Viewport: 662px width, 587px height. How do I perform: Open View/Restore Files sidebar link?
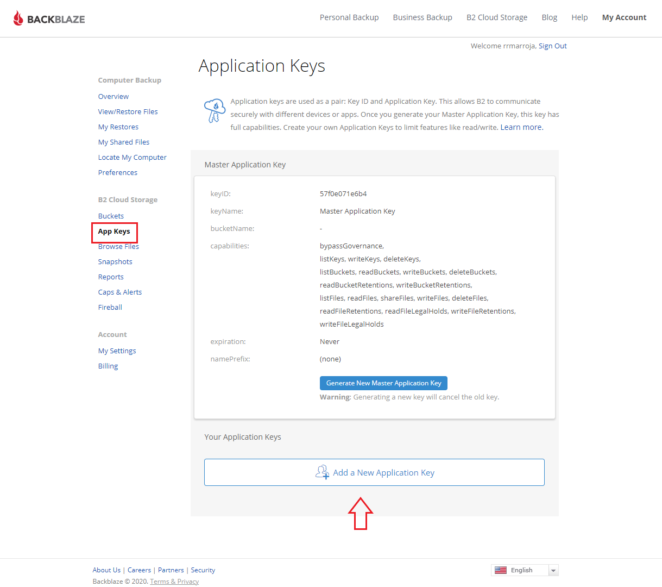(128, 111)
